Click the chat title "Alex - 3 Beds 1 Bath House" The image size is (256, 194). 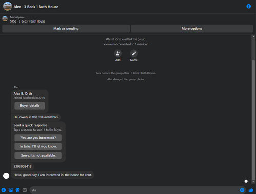tap(36, 7)
